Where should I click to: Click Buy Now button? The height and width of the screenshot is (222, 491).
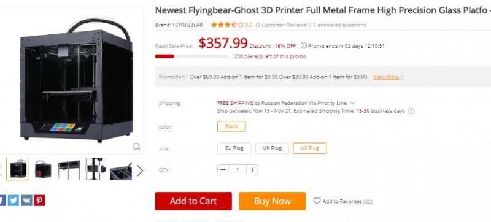(x=272, y=201)
